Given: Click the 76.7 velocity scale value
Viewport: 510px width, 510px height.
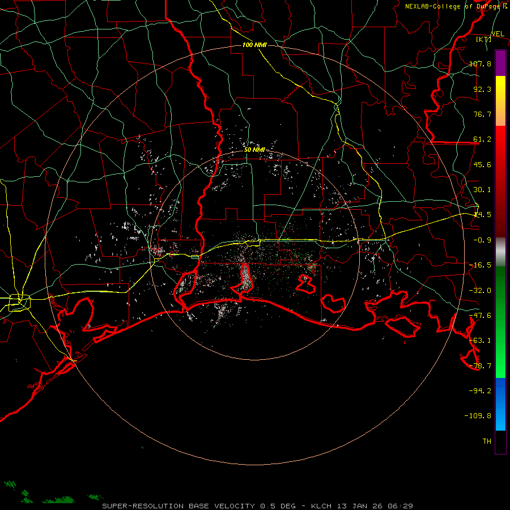Looking at the screenshot, I should click(x=482, y=114).
